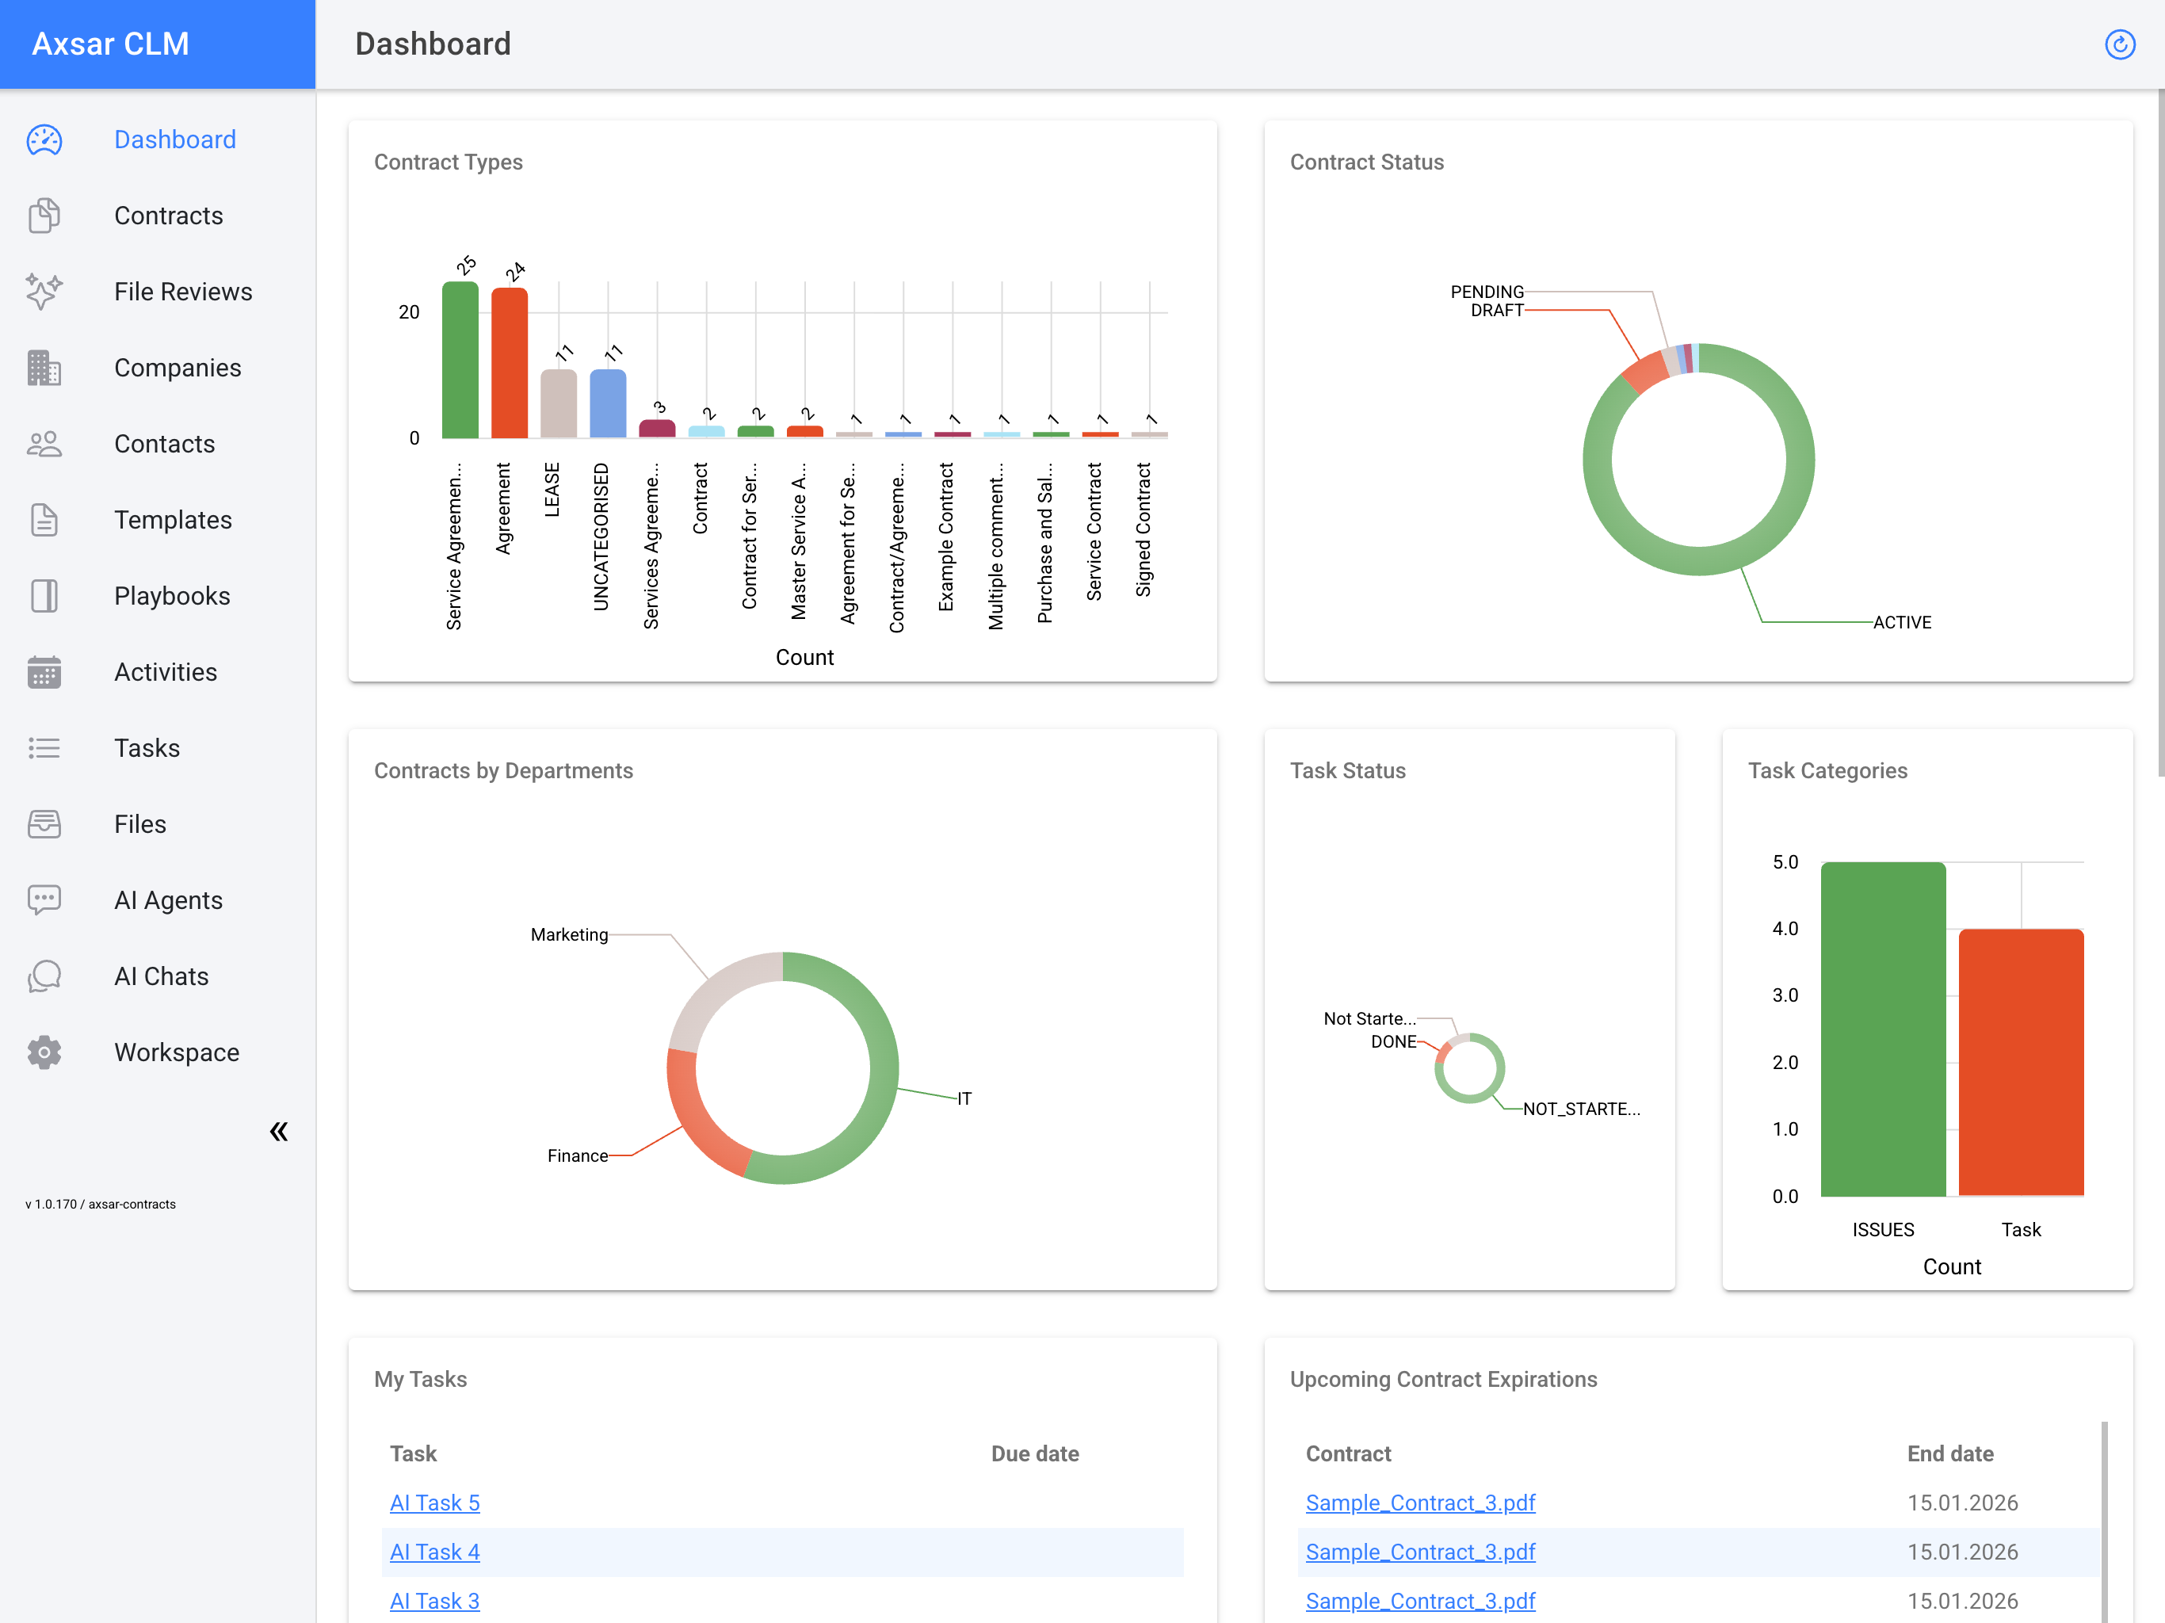Open first Sample_Contract_3.pdf expiration link
Viewport: 2165px width, 1623px height.
coord(1419,1503)
